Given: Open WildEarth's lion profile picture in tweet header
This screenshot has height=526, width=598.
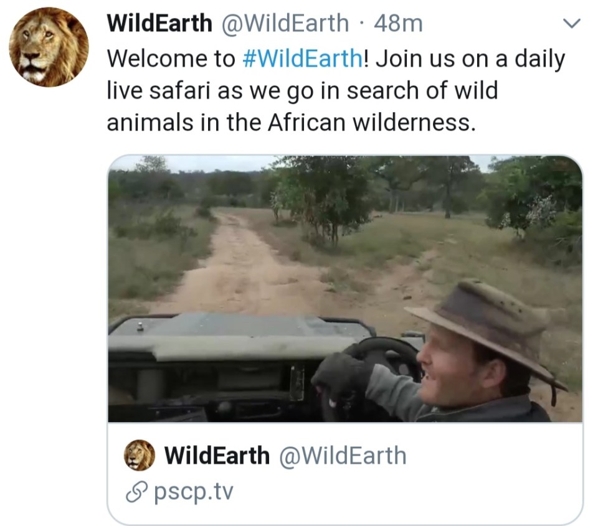Looking at the screenshot, I should (49, 47).
